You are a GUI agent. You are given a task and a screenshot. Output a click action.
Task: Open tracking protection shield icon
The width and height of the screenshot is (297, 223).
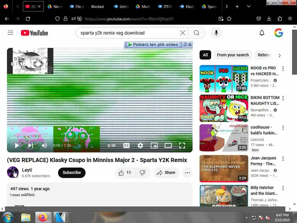click(57, 19)
